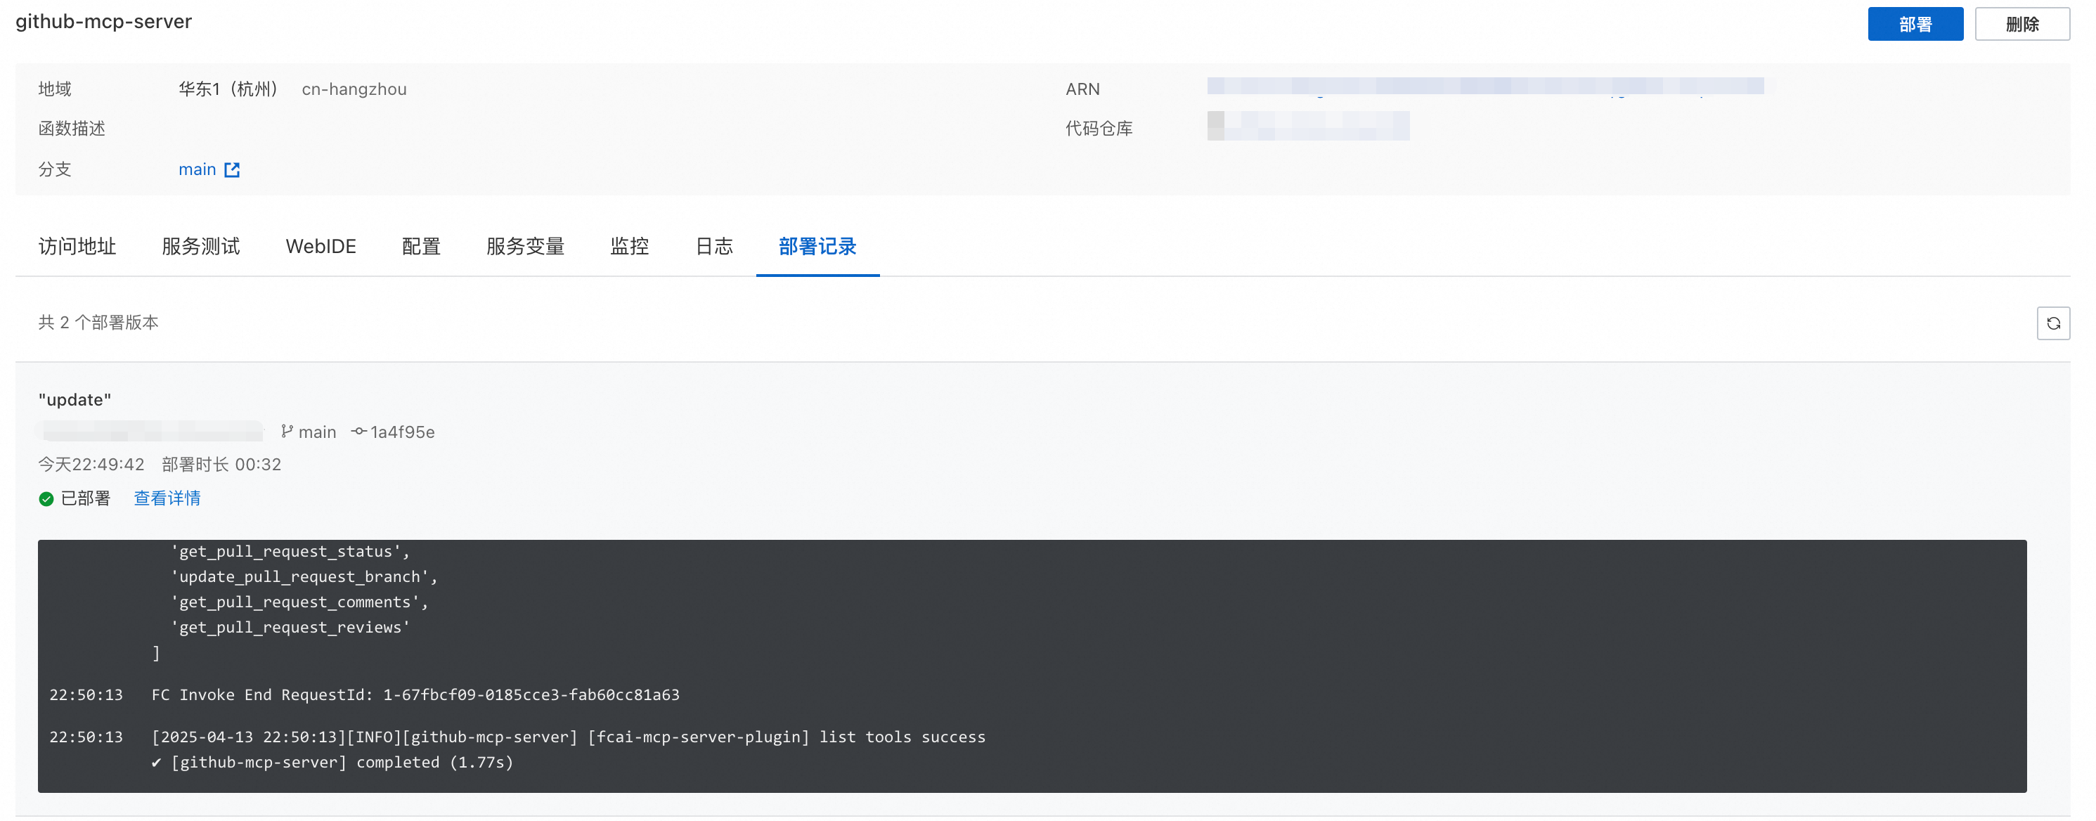Click the external link icon beside main
This screenshot has width=2096, height=821.
tap(232, 169)
